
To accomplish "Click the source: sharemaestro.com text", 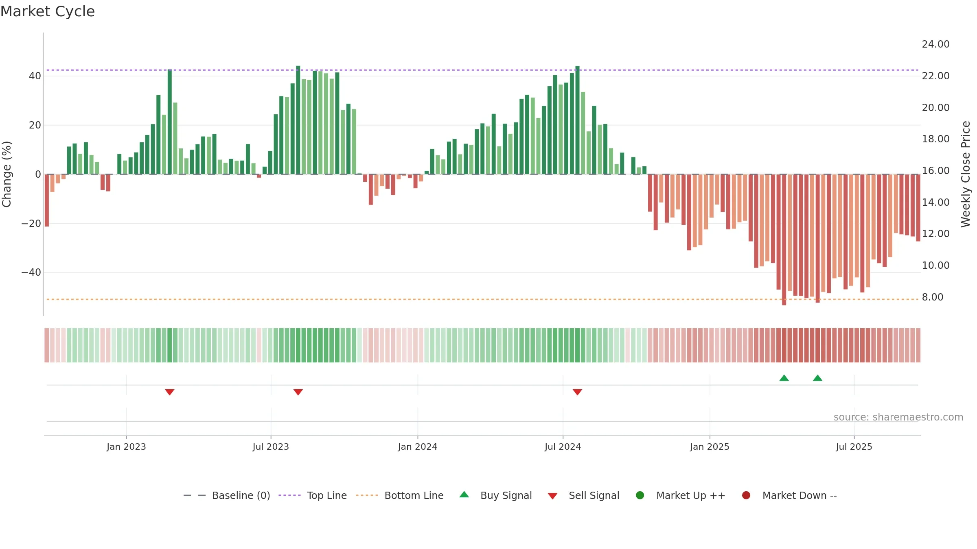I will click(x=898, y=417).
